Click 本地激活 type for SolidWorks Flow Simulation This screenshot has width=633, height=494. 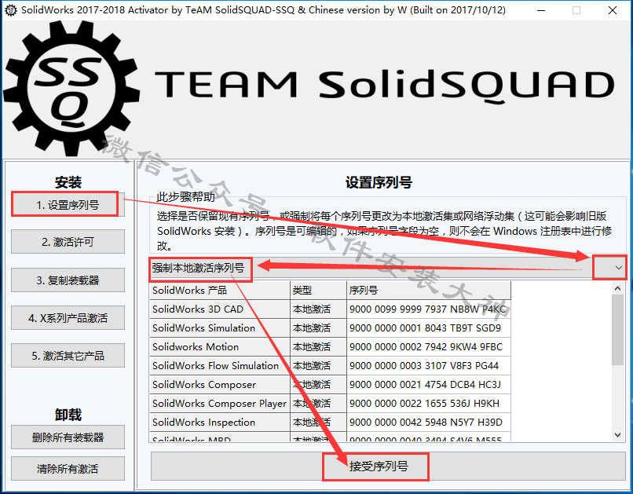coord(319,366)
